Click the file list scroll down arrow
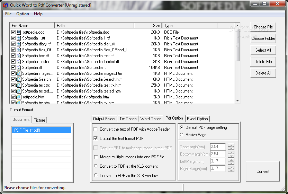Viewport: 288px width, 194px height. [237, 101]
